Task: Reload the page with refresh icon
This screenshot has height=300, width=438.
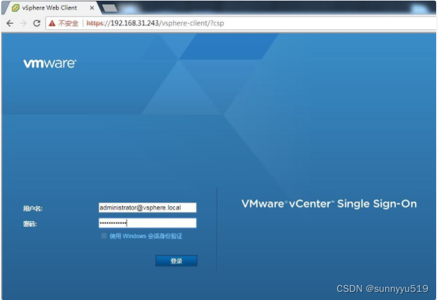Action: [37, 23]
